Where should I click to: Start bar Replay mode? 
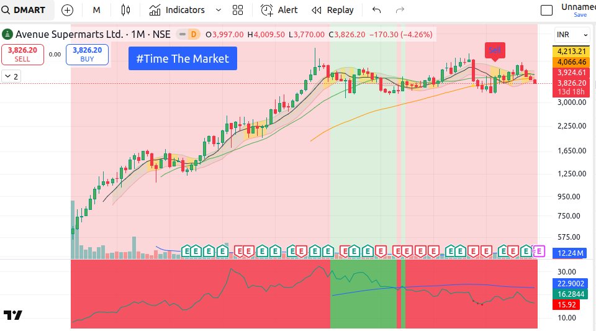[333, 11]
